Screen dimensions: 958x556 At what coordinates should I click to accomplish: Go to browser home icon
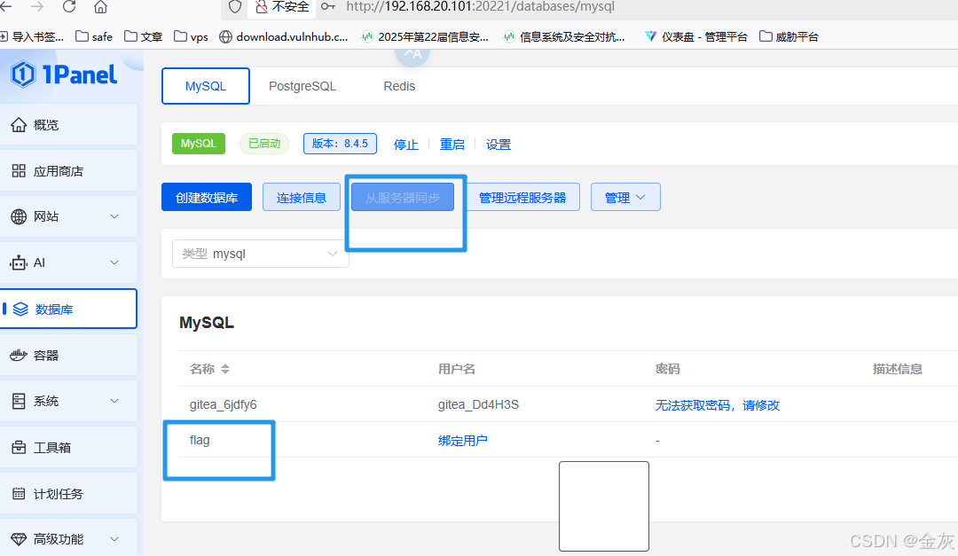coord(101,7)
